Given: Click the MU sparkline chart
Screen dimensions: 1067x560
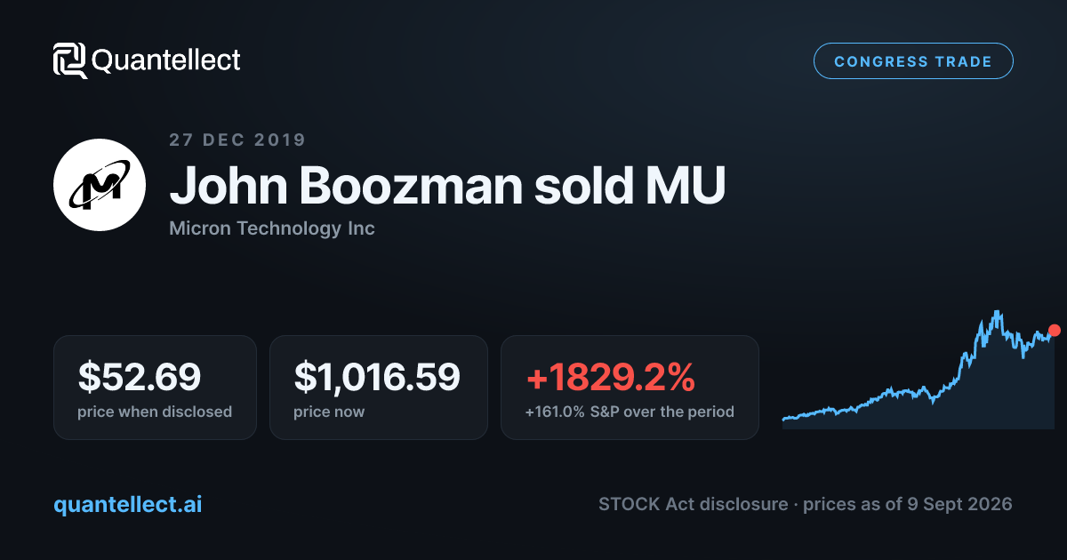Looking at the screenshot, I should tap(919, 370).
